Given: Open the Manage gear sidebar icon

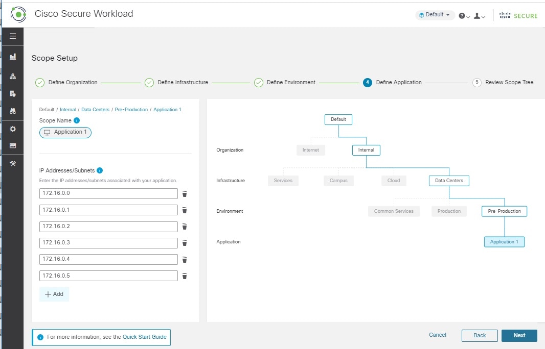Looking at the screenshot, I should click(x=13, y=129).
